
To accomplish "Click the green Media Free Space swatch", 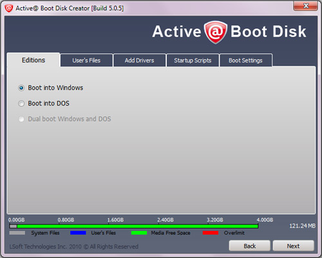I will 139,233.
